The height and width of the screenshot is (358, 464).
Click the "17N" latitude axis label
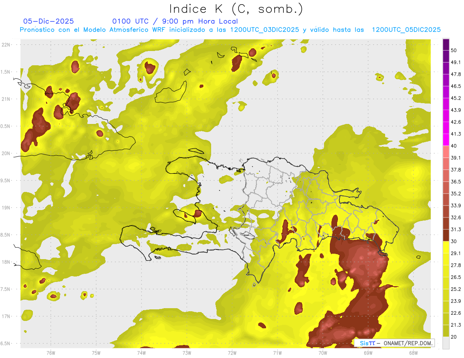6,316
